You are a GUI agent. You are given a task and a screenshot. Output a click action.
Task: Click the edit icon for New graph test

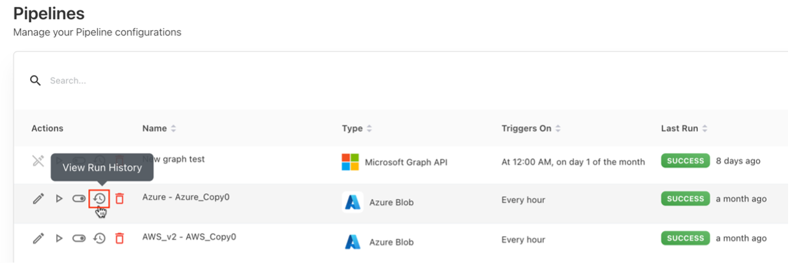coord(39,161)
